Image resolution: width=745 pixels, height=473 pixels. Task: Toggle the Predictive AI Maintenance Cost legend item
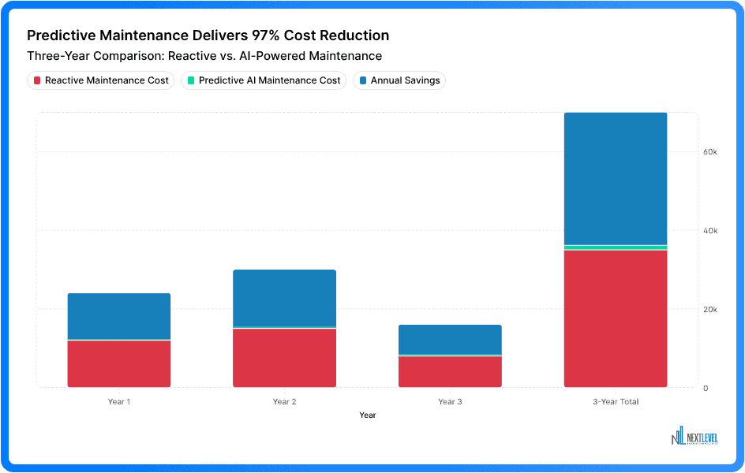264,80
